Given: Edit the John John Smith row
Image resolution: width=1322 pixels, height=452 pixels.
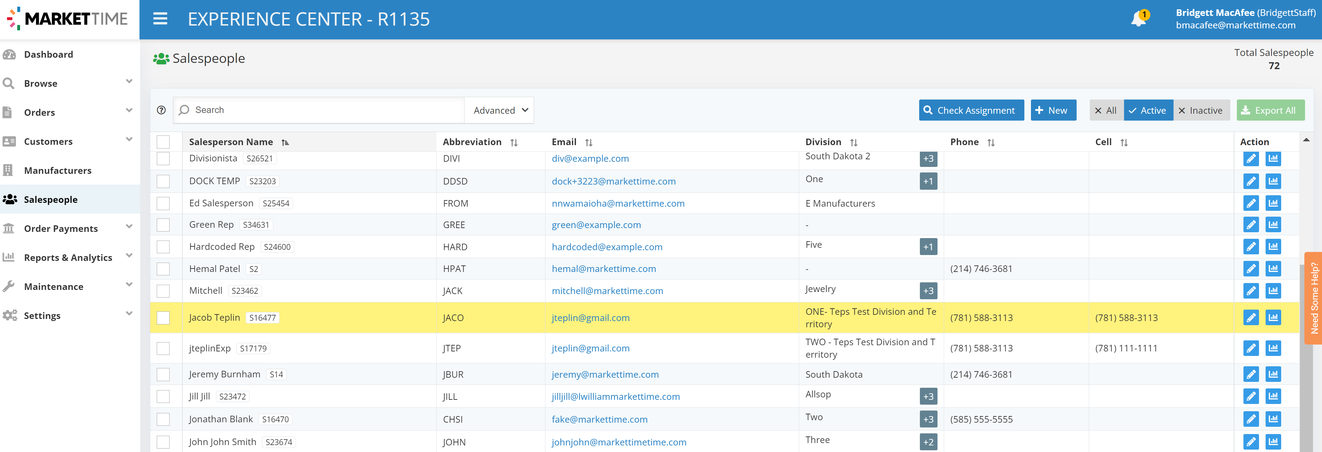Looking at the screenshot, I should point(1251,442).
